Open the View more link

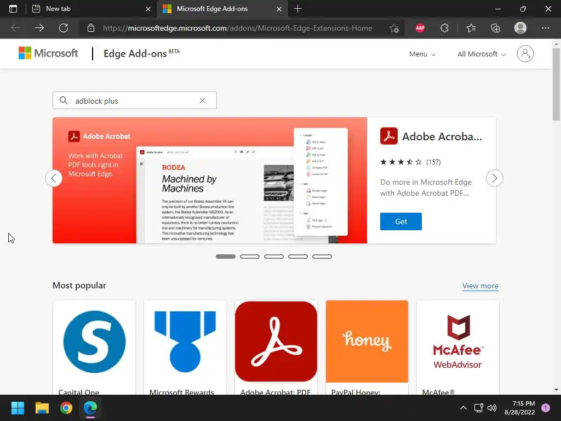pyautogui.click(x=480, y=286)
